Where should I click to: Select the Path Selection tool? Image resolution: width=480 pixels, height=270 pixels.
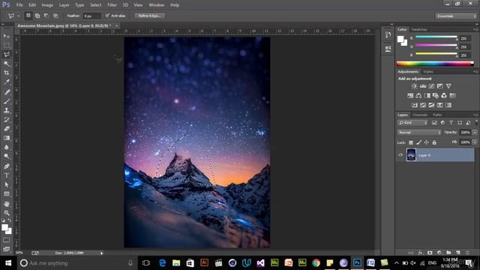pos(7,185)
